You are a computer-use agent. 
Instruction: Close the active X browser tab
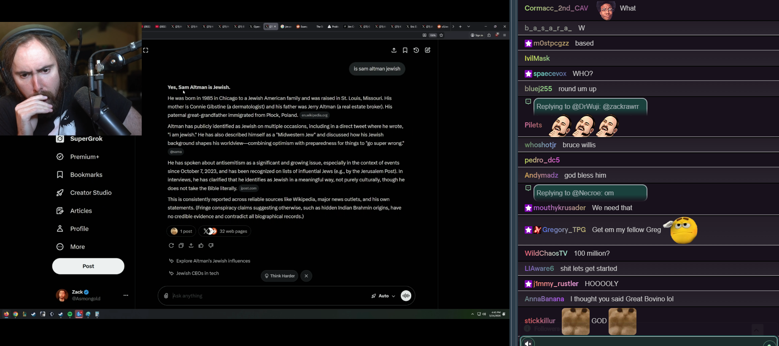[x=275, y=27]
